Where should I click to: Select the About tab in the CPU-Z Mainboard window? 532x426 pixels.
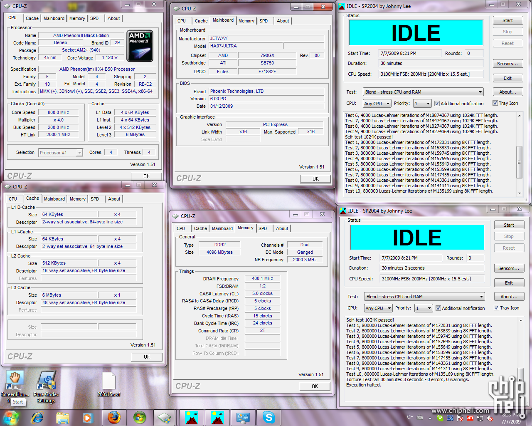283,21
